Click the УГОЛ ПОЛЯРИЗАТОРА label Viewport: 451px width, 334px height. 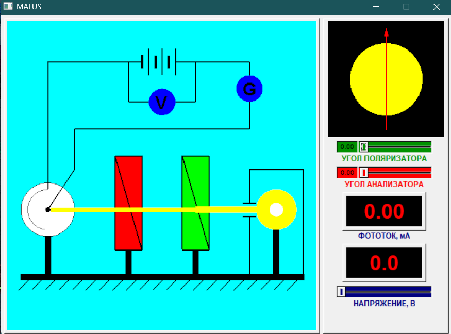pyautogui.click(x=384, y=159)
